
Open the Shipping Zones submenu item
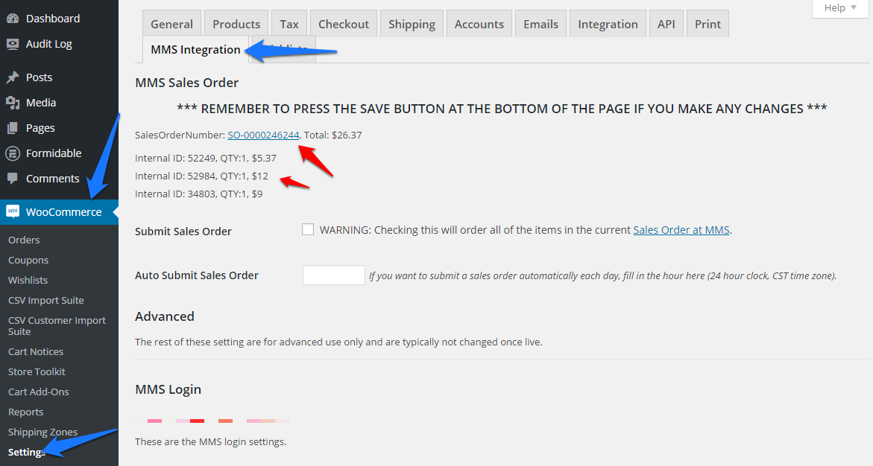coord(43,432)
